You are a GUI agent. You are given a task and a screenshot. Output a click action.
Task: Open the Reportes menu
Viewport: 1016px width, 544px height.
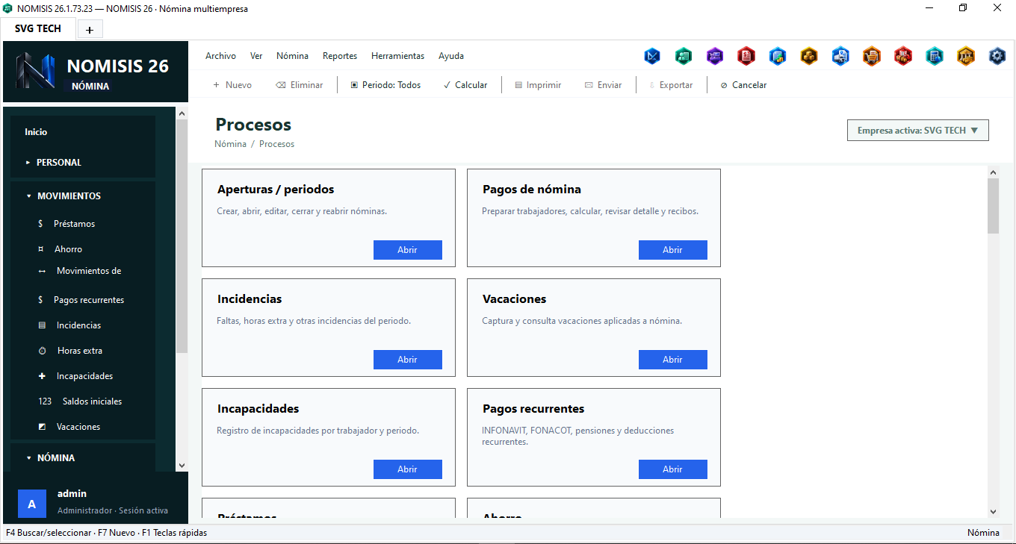(340, 56)
